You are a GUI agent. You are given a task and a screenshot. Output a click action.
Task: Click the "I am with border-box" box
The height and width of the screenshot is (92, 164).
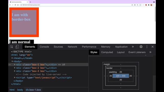(x=24, y=22)
